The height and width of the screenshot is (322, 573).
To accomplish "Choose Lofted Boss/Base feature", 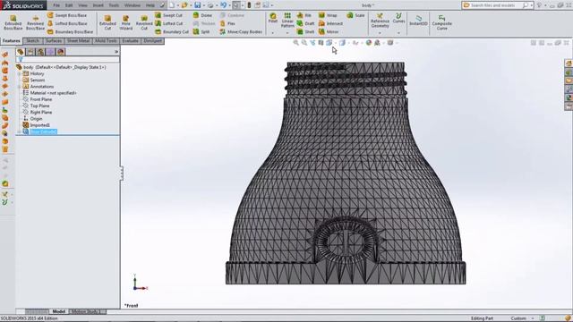I will pos(67,23).
